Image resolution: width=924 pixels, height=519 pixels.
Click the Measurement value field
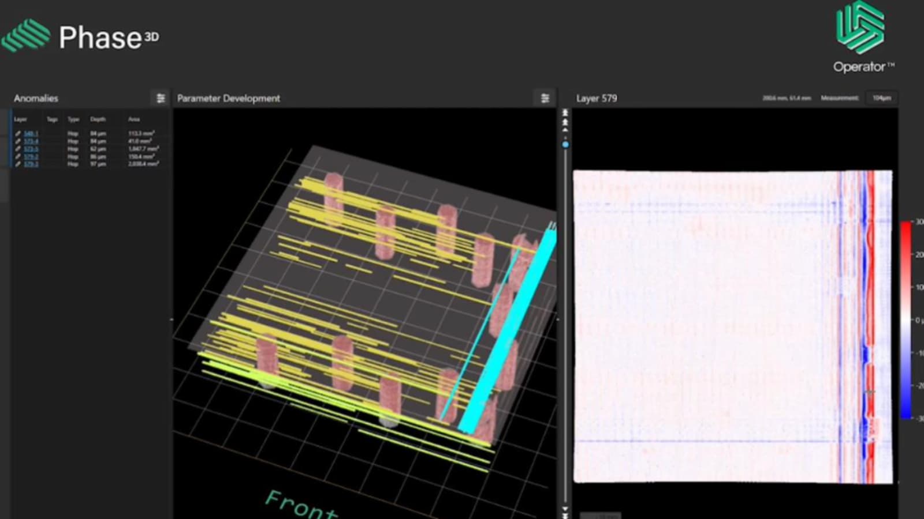pos(881,99)
